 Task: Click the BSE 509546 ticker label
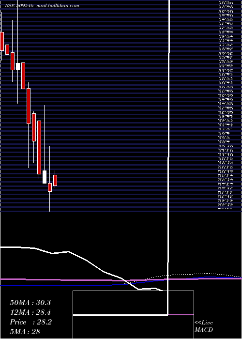[19, 6]
